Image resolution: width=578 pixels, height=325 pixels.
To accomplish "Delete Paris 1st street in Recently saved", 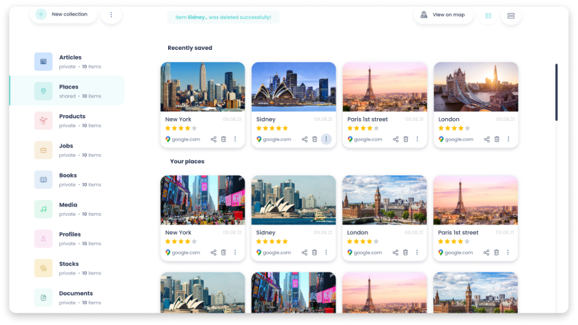I will pyautogui.click(x=405, y=139).
